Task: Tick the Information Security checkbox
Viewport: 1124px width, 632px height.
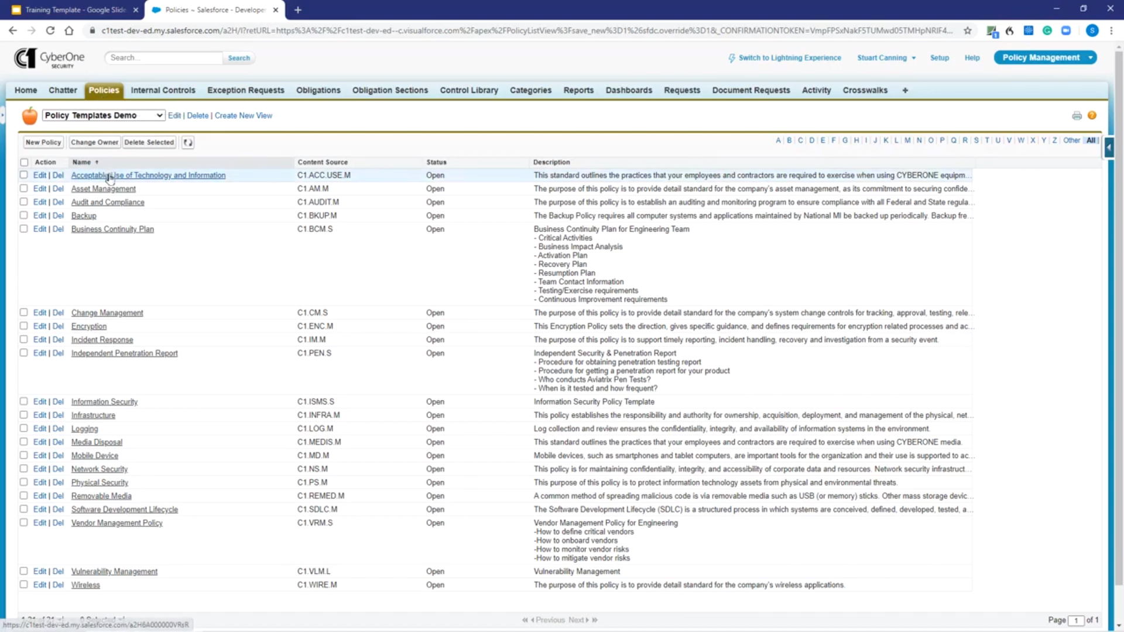Action: click(x=23, y=401)
